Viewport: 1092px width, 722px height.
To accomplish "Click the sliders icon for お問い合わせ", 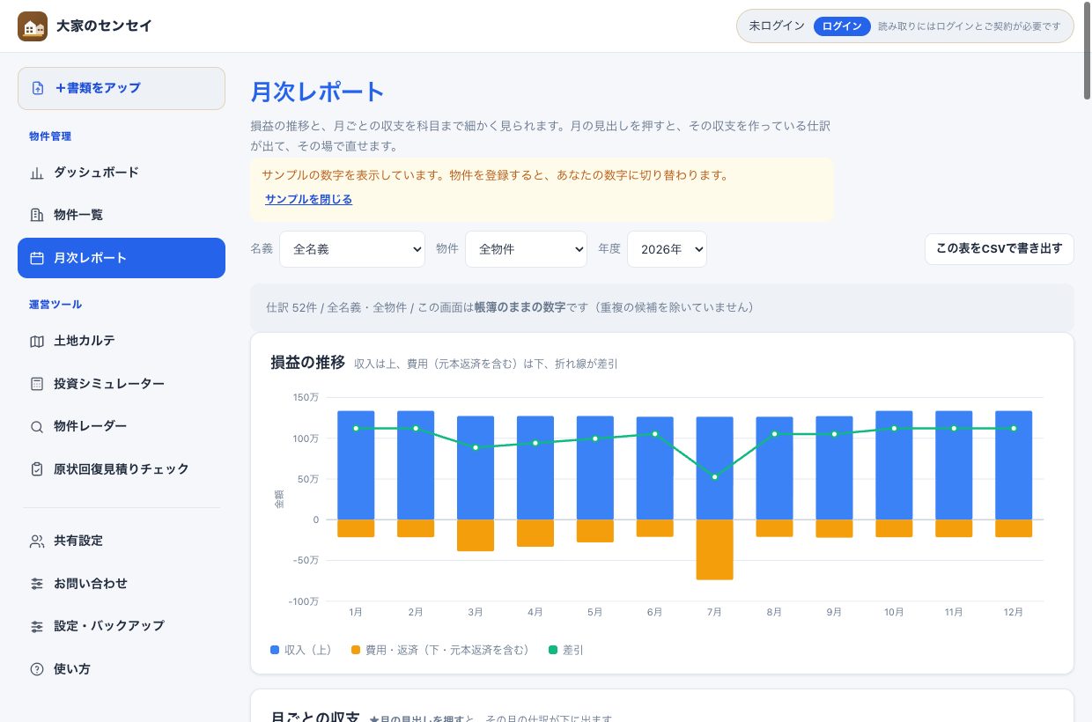I will click(x=37, y=584).
